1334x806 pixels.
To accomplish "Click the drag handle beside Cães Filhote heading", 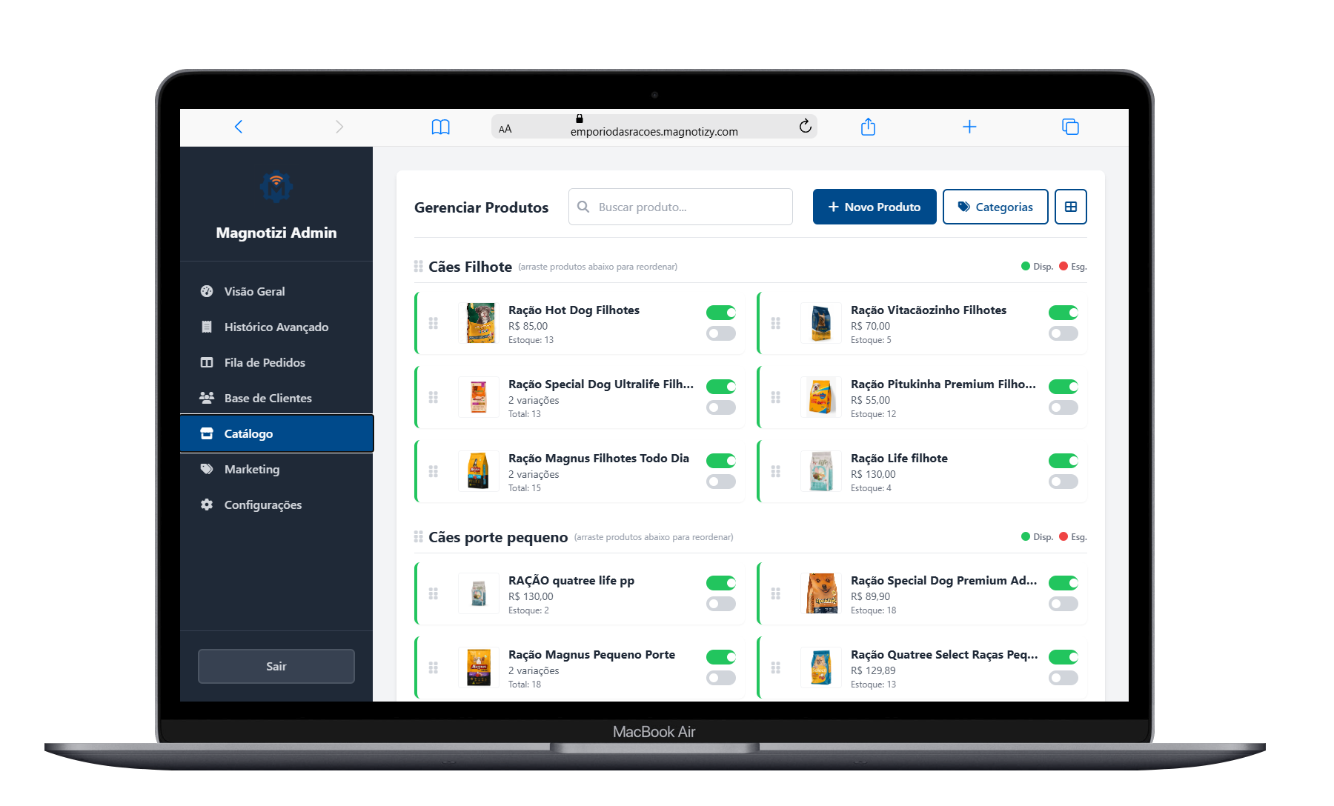I will click(x=419, y=266).
